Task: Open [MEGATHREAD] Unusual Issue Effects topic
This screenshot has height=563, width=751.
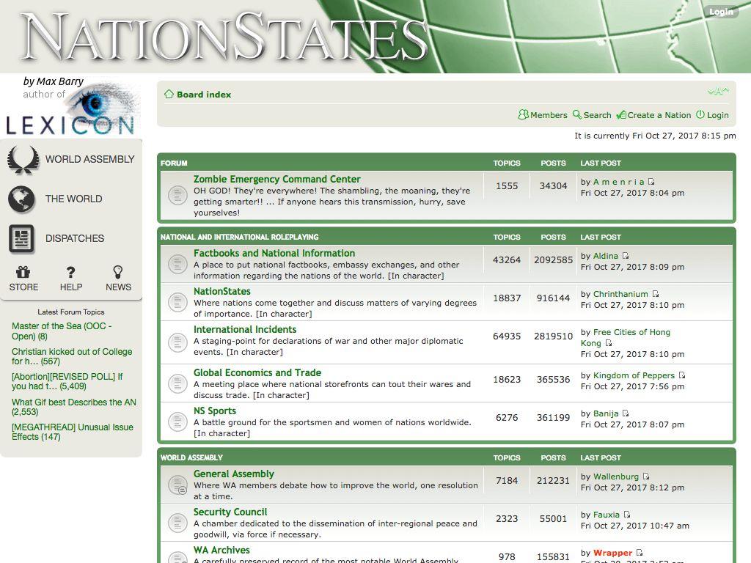Action: point(73,432)
